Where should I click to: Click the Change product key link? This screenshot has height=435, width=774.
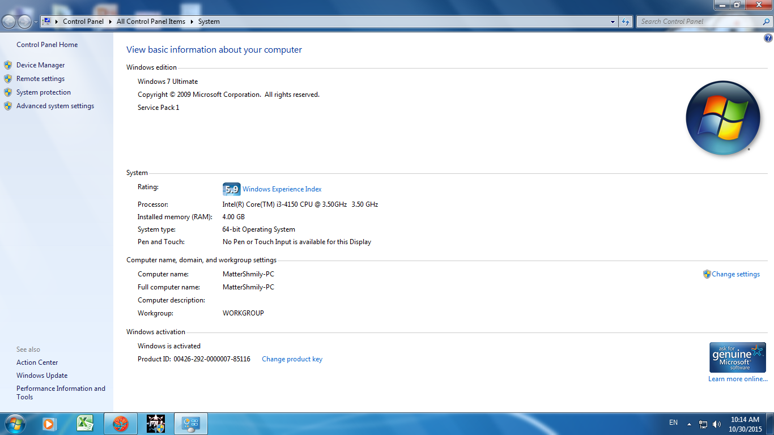[x=292, y=359]
